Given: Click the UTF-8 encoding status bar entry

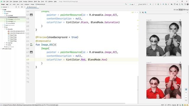Looking at the screenshot, I should point(169,105).
